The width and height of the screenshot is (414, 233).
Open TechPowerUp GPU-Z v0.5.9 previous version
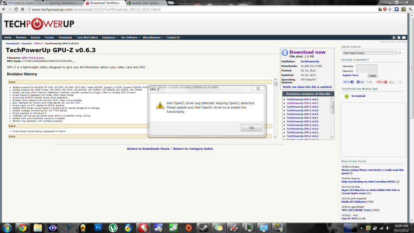(302, 111)
